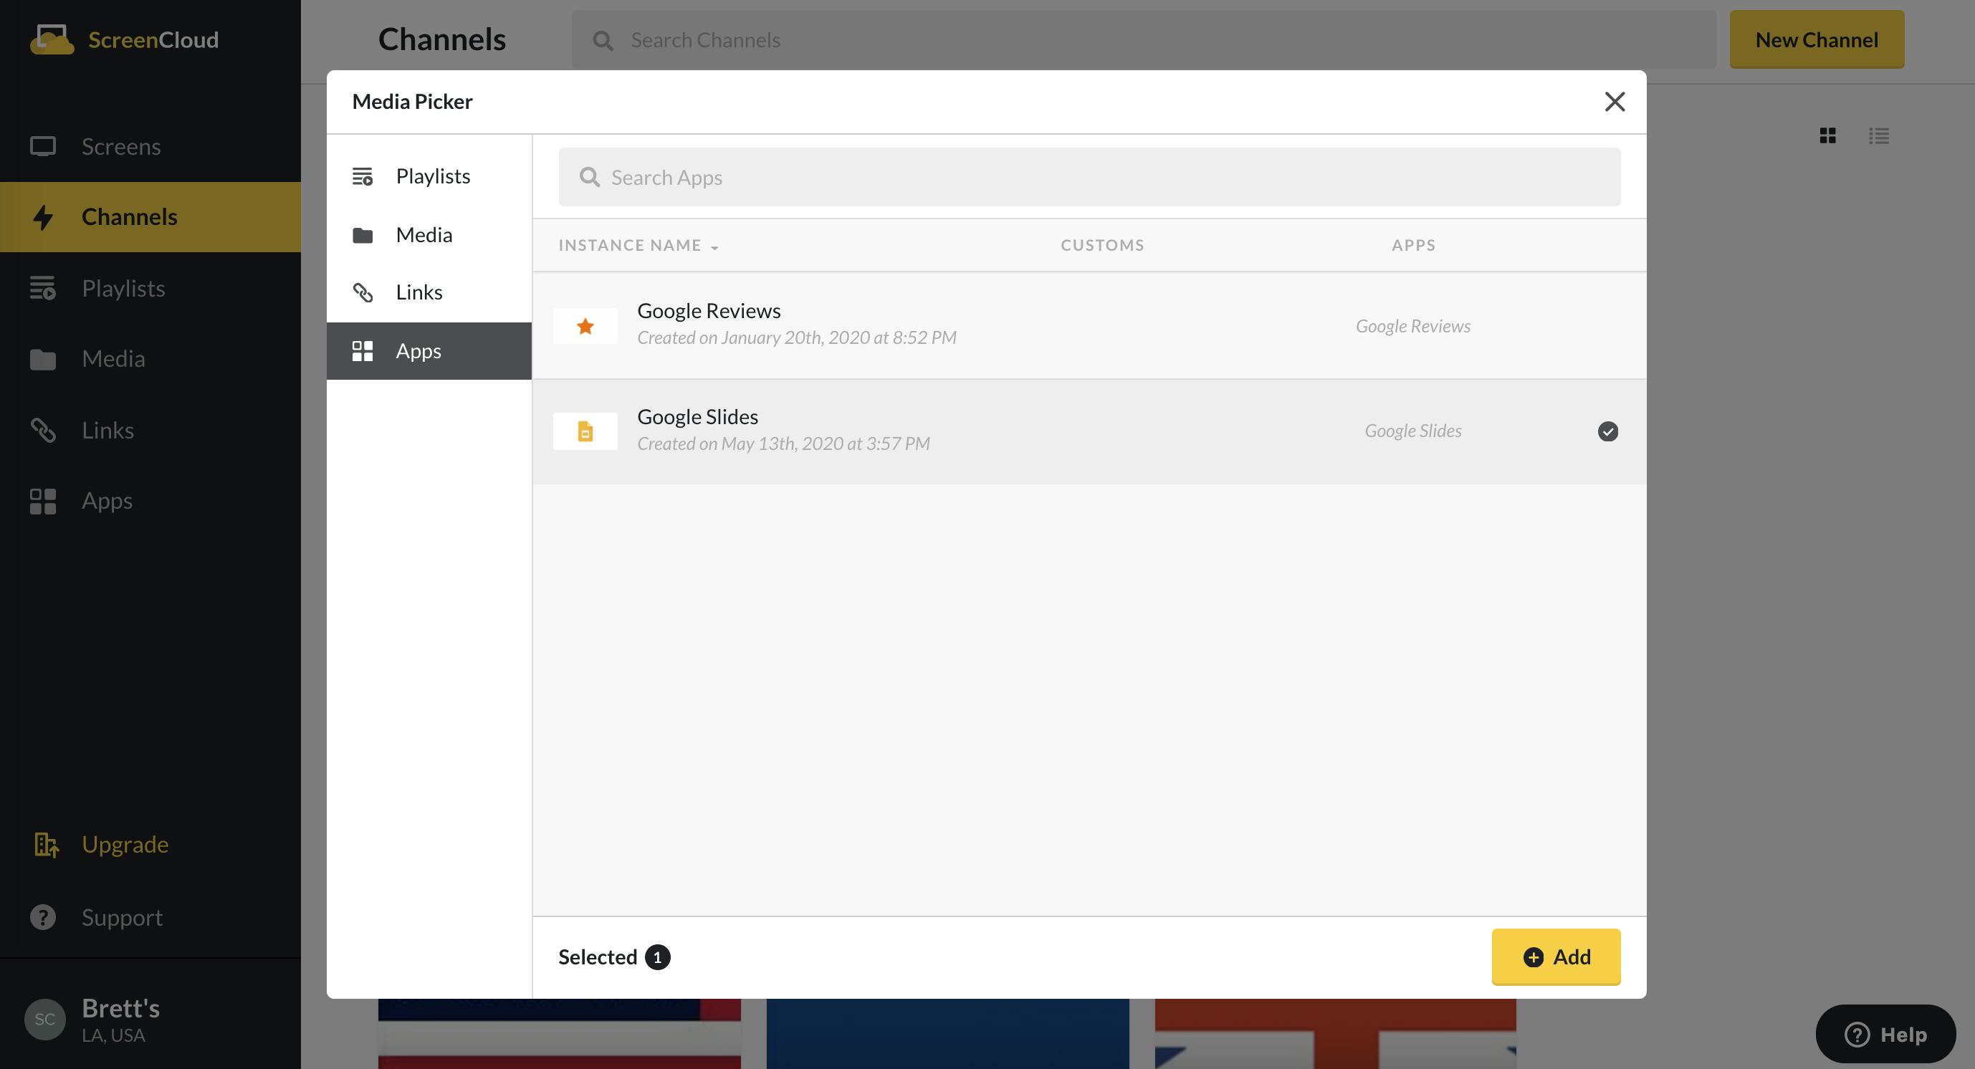1975x1069 pixels.
Task: Select Channels in the main sidebar
Action: pyautogui.click(x=150, y=217)
